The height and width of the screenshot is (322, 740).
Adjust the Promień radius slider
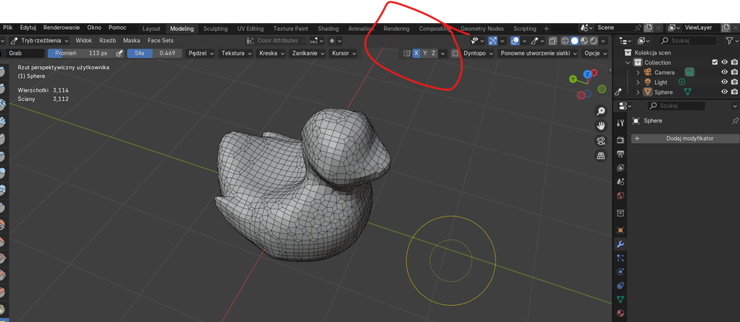coord(81,53)
